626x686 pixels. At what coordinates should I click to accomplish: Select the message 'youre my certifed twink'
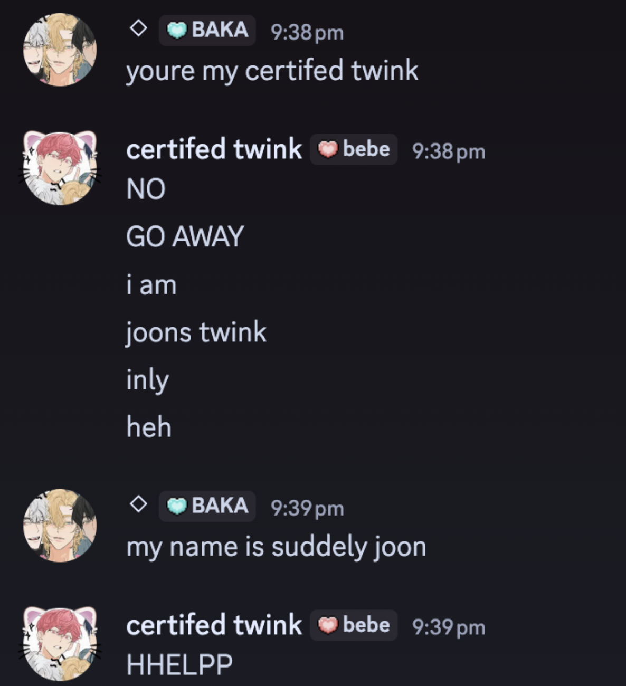pyautogui.click(x=272, y=71)
